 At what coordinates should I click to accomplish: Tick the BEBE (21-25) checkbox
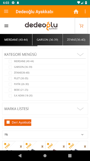pyautogui.click(x=10, y=90)
